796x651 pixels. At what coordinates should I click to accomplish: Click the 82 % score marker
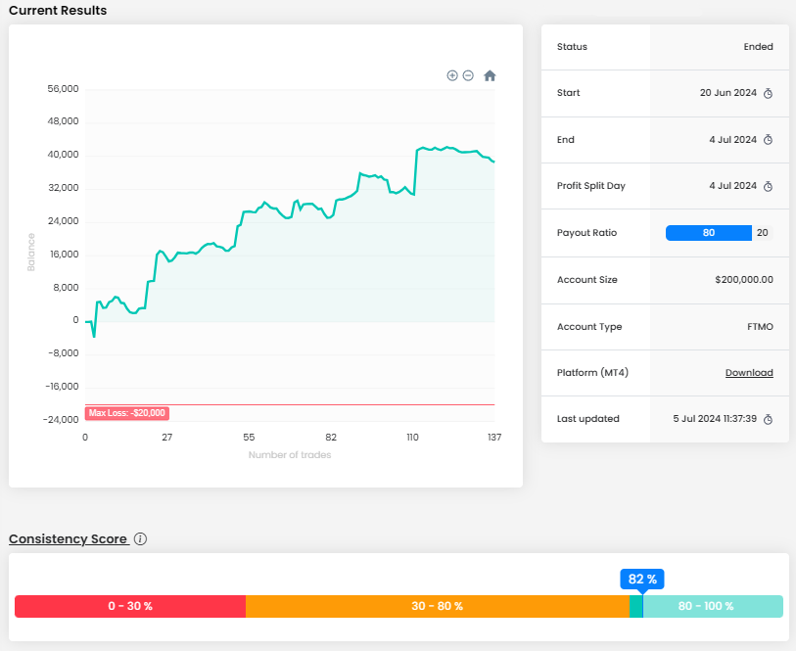642,579
